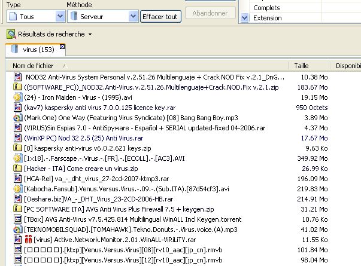Click the zip icon beside ((SOFTWARE_PC))_NOD32 file
This screenshot has width=361, height=266.
click(x=17, y=87)
